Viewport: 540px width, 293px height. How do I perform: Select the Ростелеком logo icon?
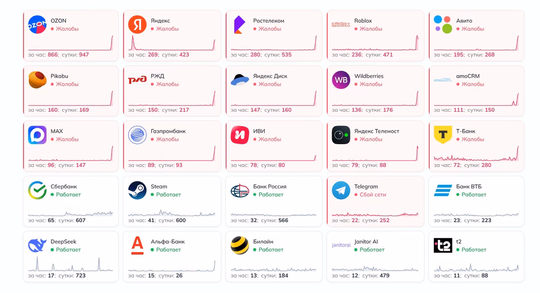(240, 24)
